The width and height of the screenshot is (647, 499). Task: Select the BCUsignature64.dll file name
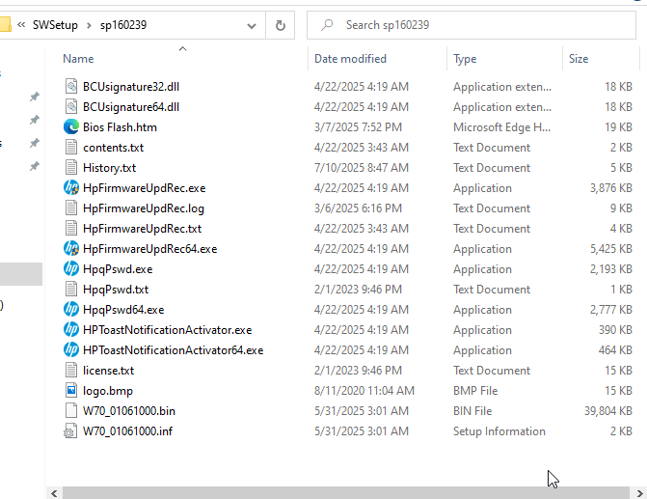[x=131, y=106]
